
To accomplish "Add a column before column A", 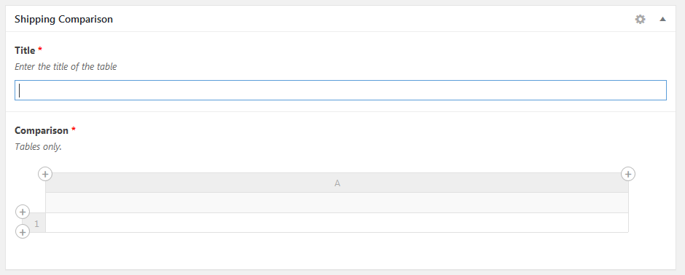I will coord(45,174).
